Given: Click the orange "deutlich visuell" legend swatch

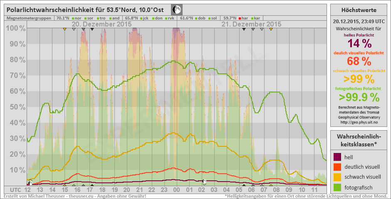Looking at the screenshot, I should pos(338,167).
